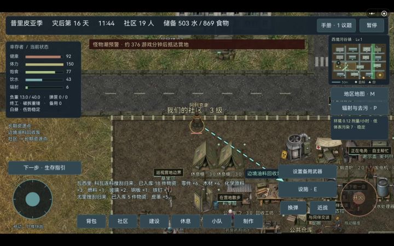Tap the mini-program close circle icon
The height and width of the screenshot is (246, 394).
coord(384,14)
